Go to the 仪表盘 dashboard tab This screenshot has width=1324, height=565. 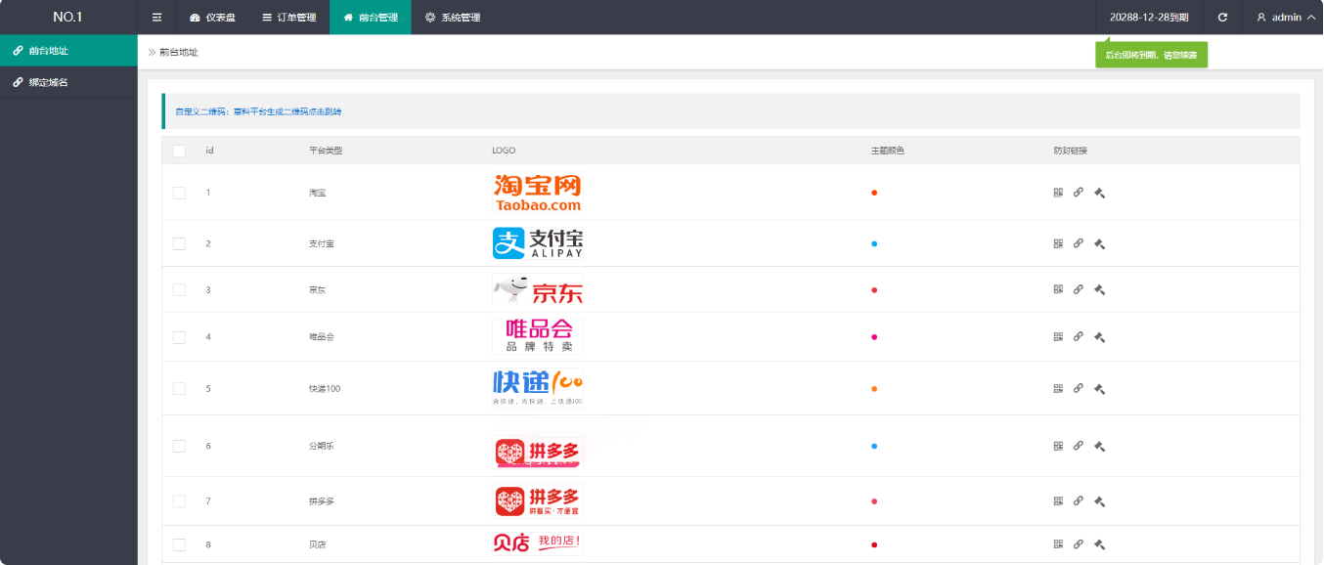(x=212, y=18)
